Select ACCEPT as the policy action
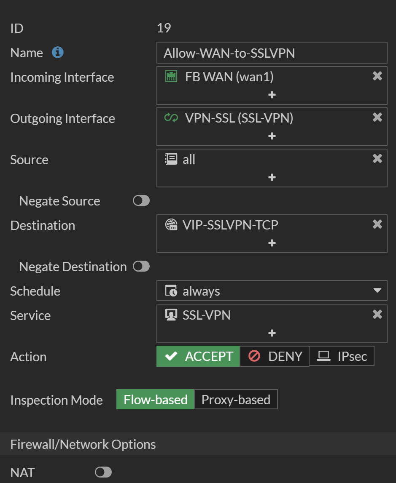This screenshot has width=396, height=483. point(198,357)
